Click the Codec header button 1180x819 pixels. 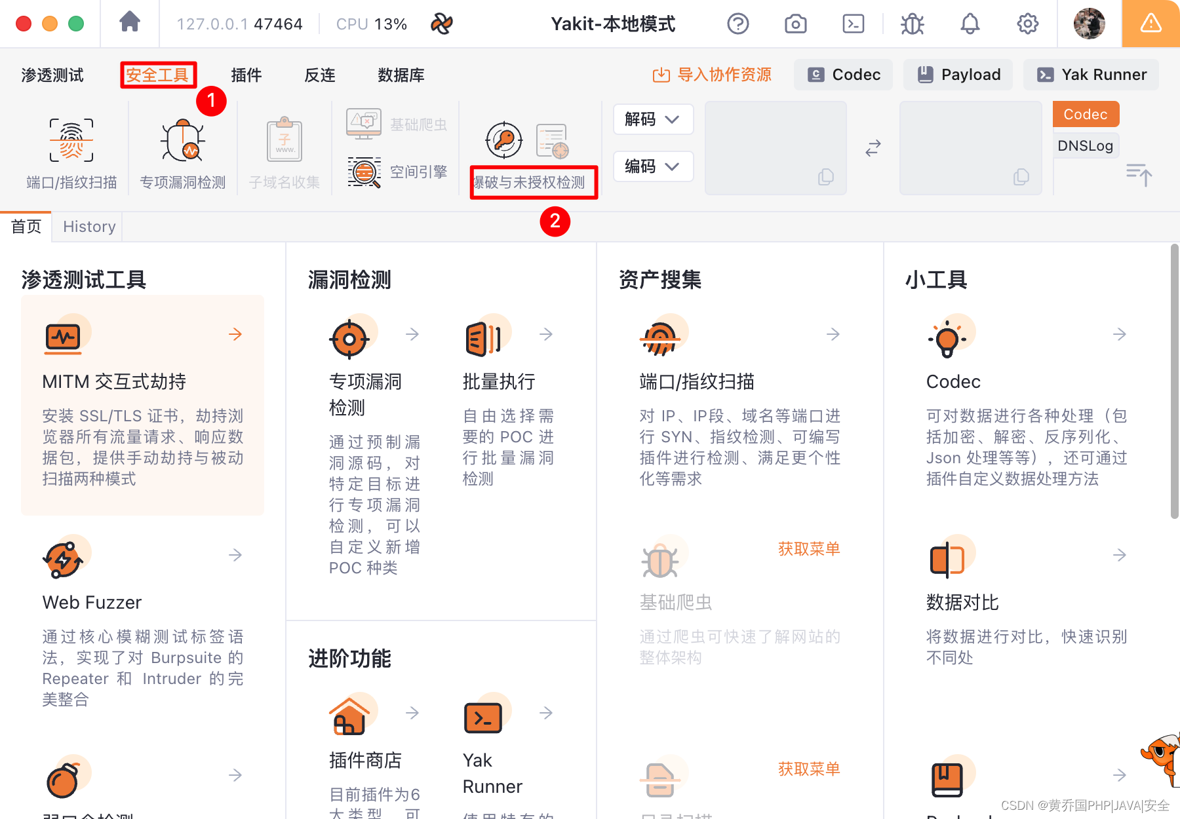844,75
